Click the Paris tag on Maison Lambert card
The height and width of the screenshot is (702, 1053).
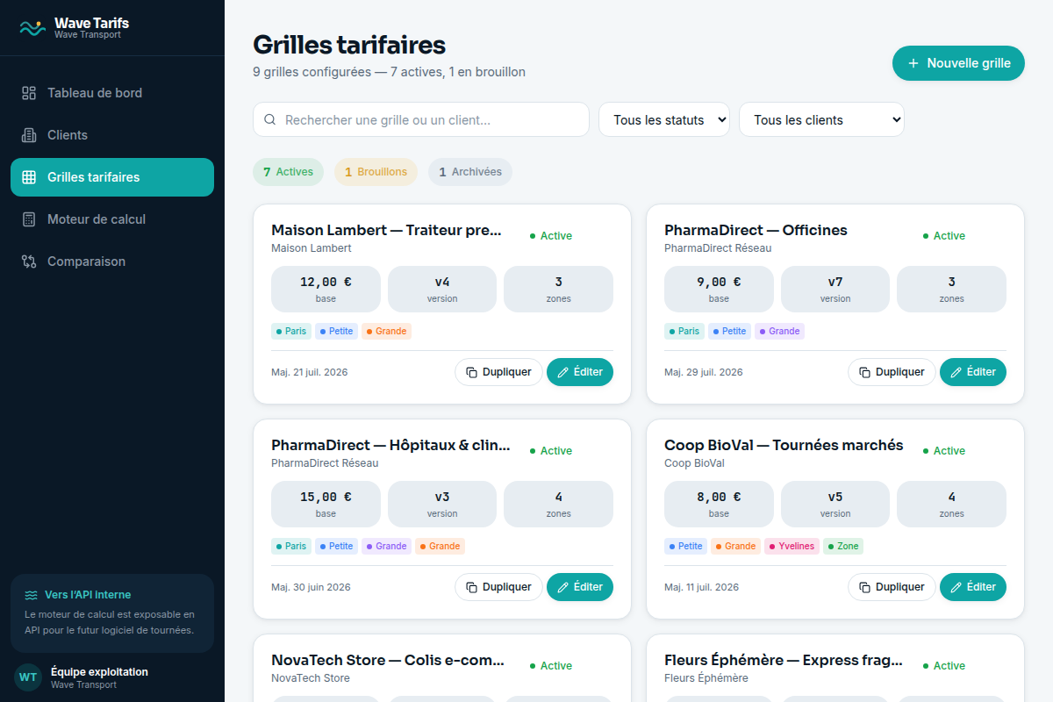pos(291,332)
